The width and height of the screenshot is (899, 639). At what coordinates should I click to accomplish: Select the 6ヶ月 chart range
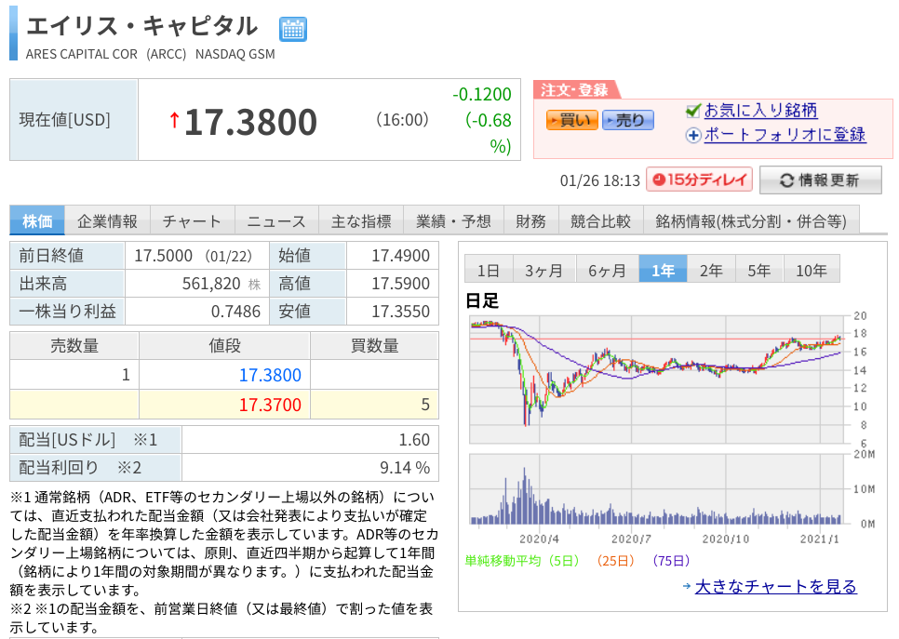607,270
